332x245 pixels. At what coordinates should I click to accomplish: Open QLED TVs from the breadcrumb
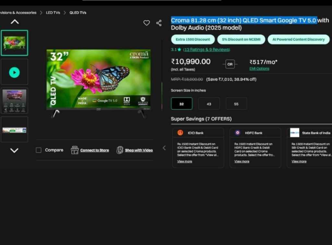(x=78, y=12)
